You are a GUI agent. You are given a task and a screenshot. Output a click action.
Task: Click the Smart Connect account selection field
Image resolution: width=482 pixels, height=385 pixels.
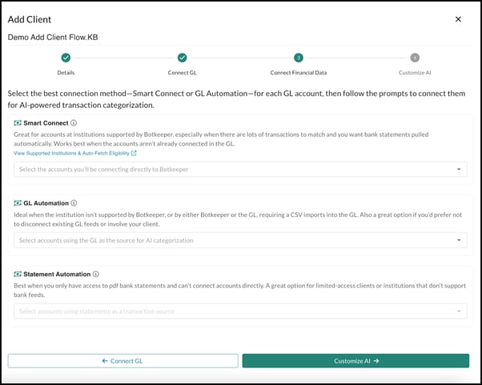point(232,170)
